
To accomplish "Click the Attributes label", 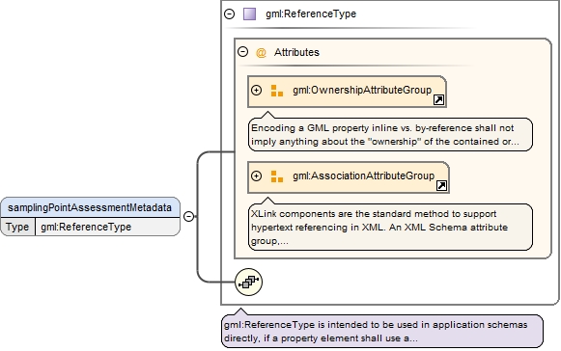I will tap(296, 52).
